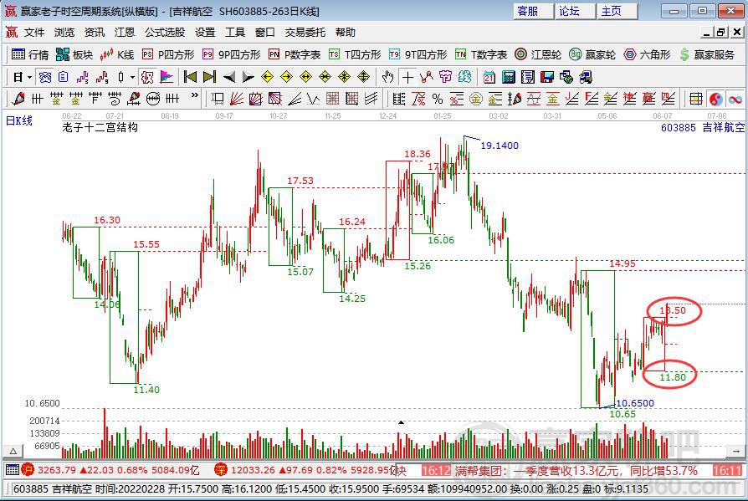Jump to last bar with skip-forward icon
The height and width of the screenshot is (501, 748).
(209, 77)
